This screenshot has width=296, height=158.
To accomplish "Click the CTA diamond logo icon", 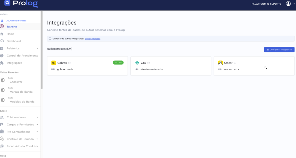I will (x=137, y=63).
